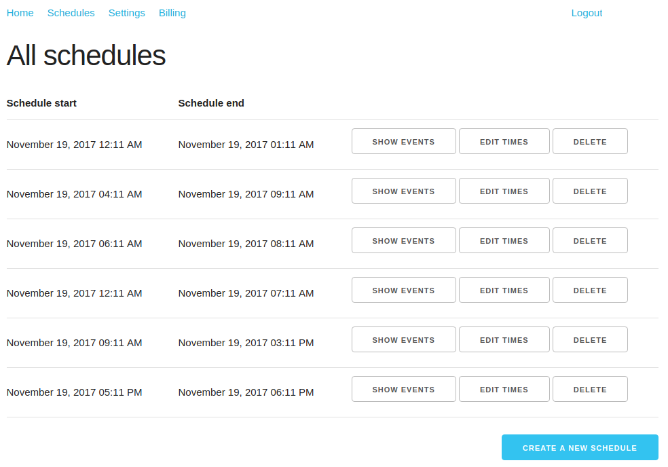Edit times of the 12:11 AM to 01:11 AM schedule

pyautogui.click(x=504, y=141)
